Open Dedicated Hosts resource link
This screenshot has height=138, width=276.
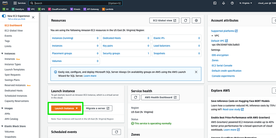click(x=112, y=38)
